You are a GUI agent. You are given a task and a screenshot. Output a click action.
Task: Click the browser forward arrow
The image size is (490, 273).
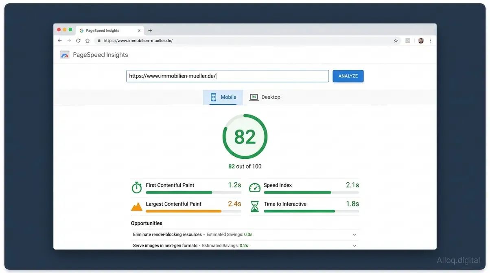pos(69,41)
